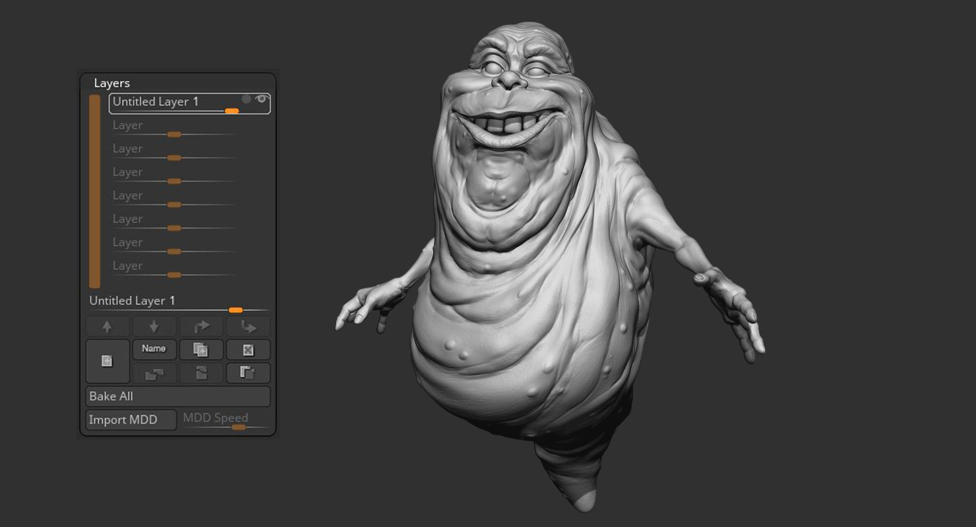Click the orange scrollbar of the layers list
The image size is (976, 527).
coord(95,191)
